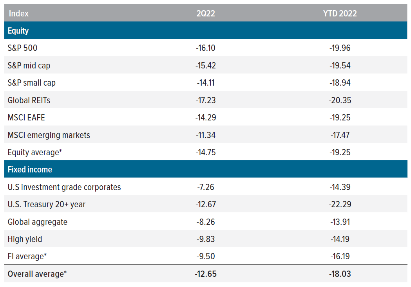Click the 2Q22 column header

click(205, 13)
